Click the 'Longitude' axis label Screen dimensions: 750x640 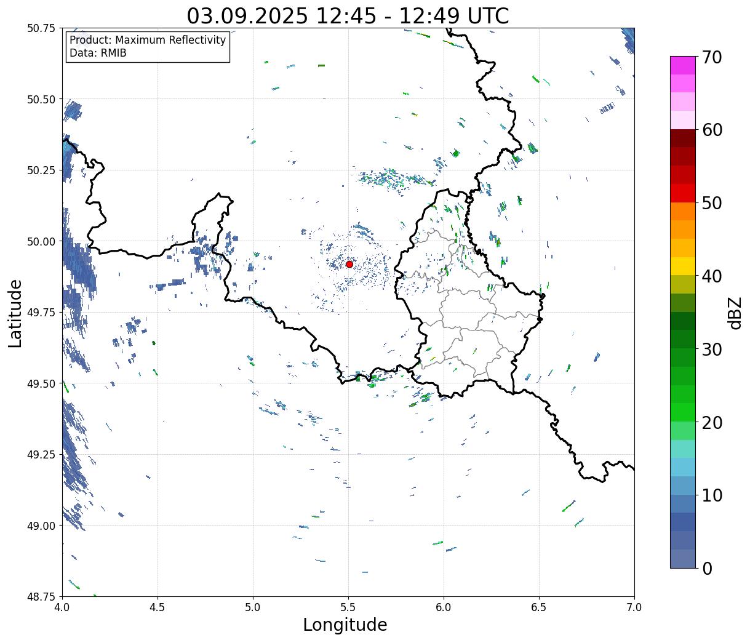(x=345, y=625)
